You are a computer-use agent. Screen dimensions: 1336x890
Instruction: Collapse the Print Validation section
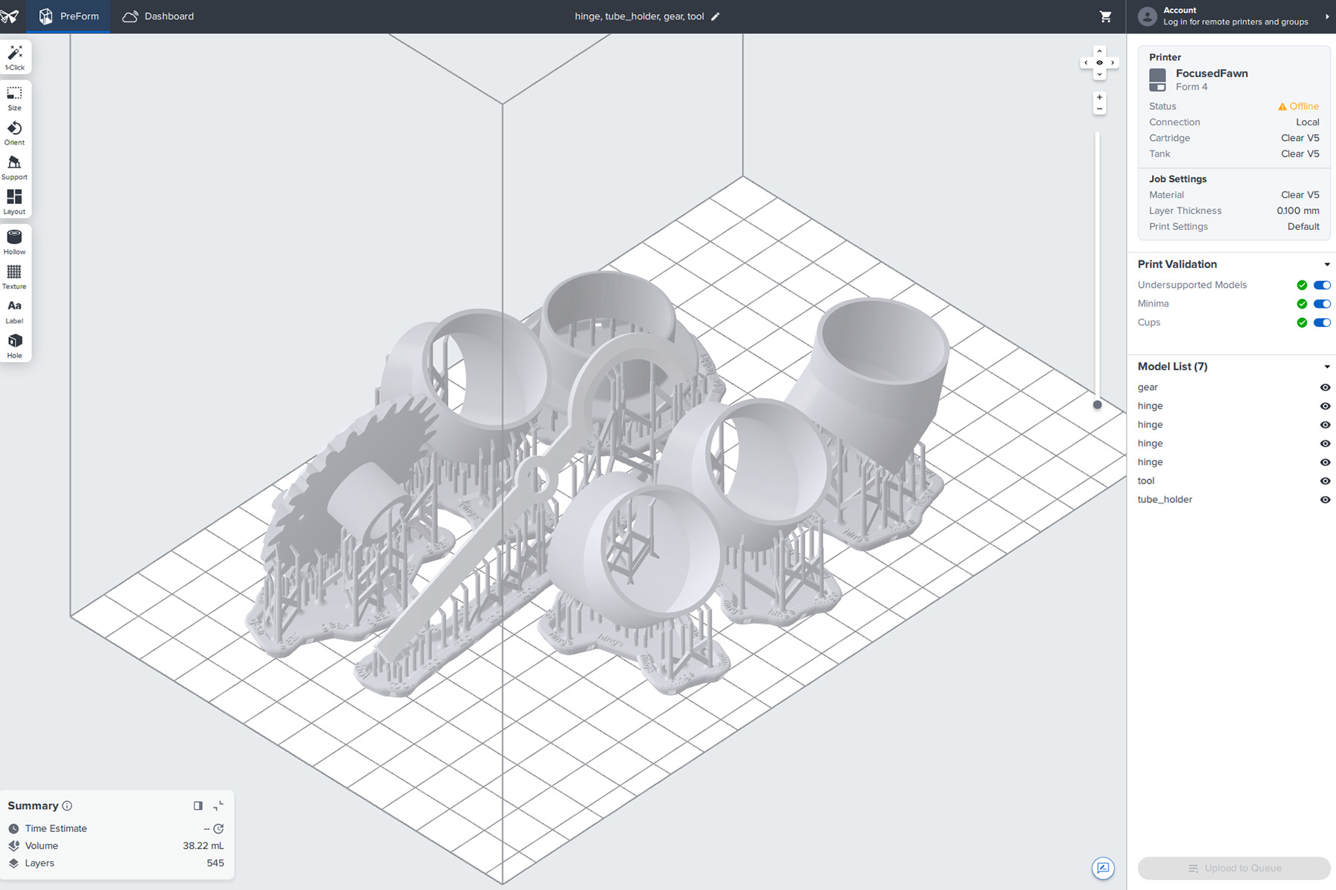(1327, 264)
